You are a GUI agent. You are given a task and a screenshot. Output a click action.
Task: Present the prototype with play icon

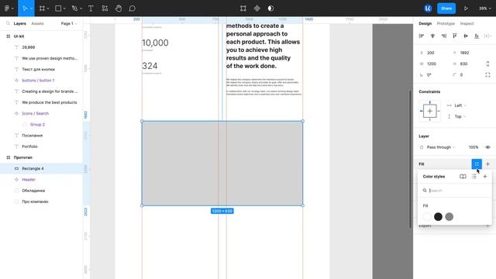[466, 9]
